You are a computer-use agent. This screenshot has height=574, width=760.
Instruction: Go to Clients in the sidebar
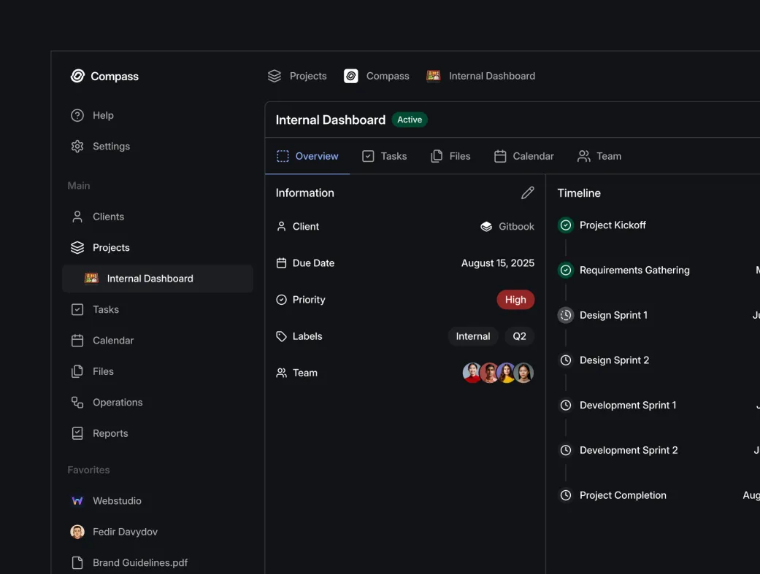click(x=107, y=217)
